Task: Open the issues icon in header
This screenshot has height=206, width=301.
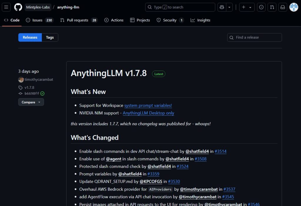Action: (261, 7)
